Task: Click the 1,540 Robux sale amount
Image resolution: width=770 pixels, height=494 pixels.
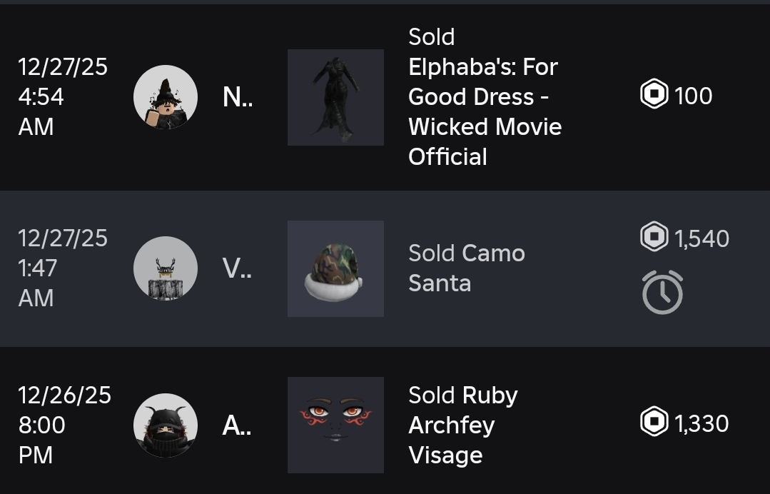Action: click(x=701, y=238)
